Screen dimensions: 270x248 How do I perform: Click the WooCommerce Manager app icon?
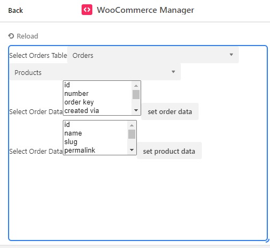[x=87, y=10]
